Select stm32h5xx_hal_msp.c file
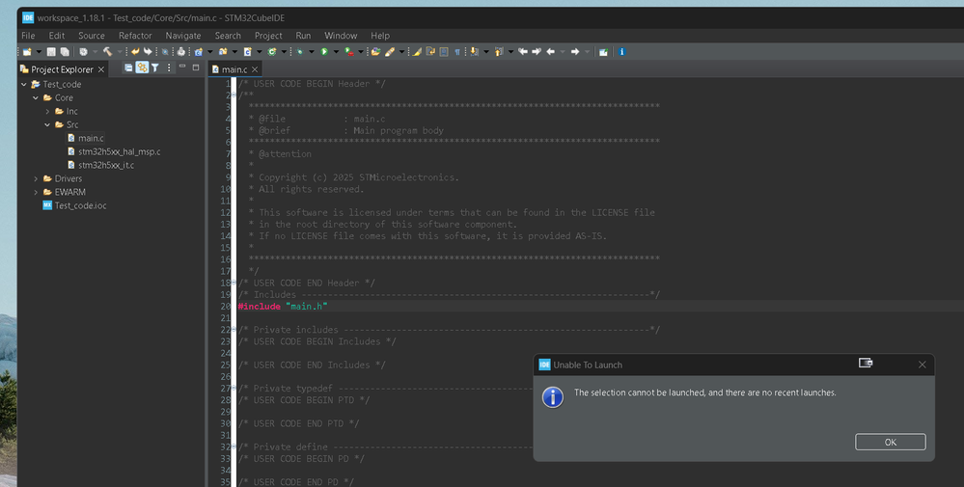 click(114, 151)
